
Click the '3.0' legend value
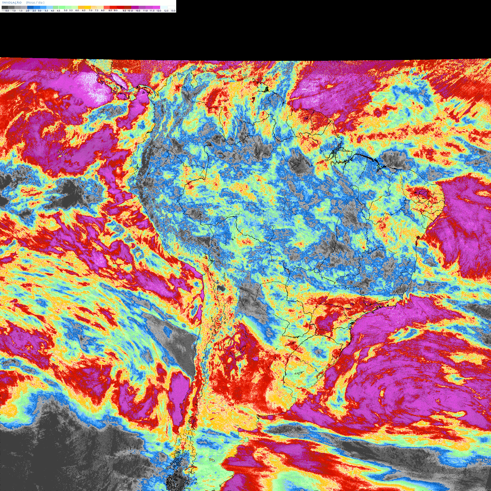tap(40, 11)
